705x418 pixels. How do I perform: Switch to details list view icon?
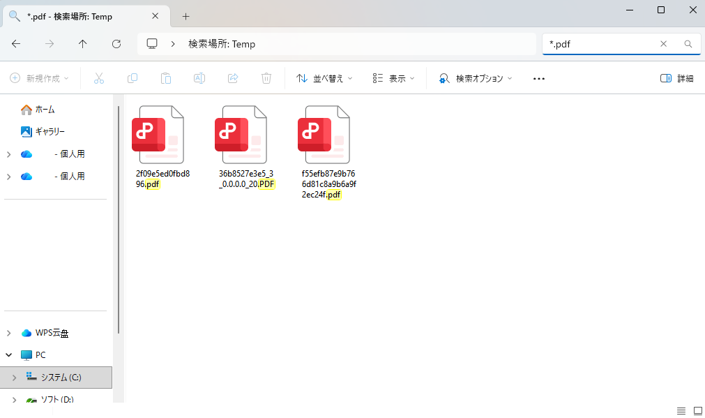(x=681, y=410)
